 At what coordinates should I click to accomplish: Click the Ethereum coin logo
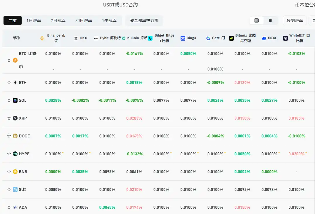point(15,82)
